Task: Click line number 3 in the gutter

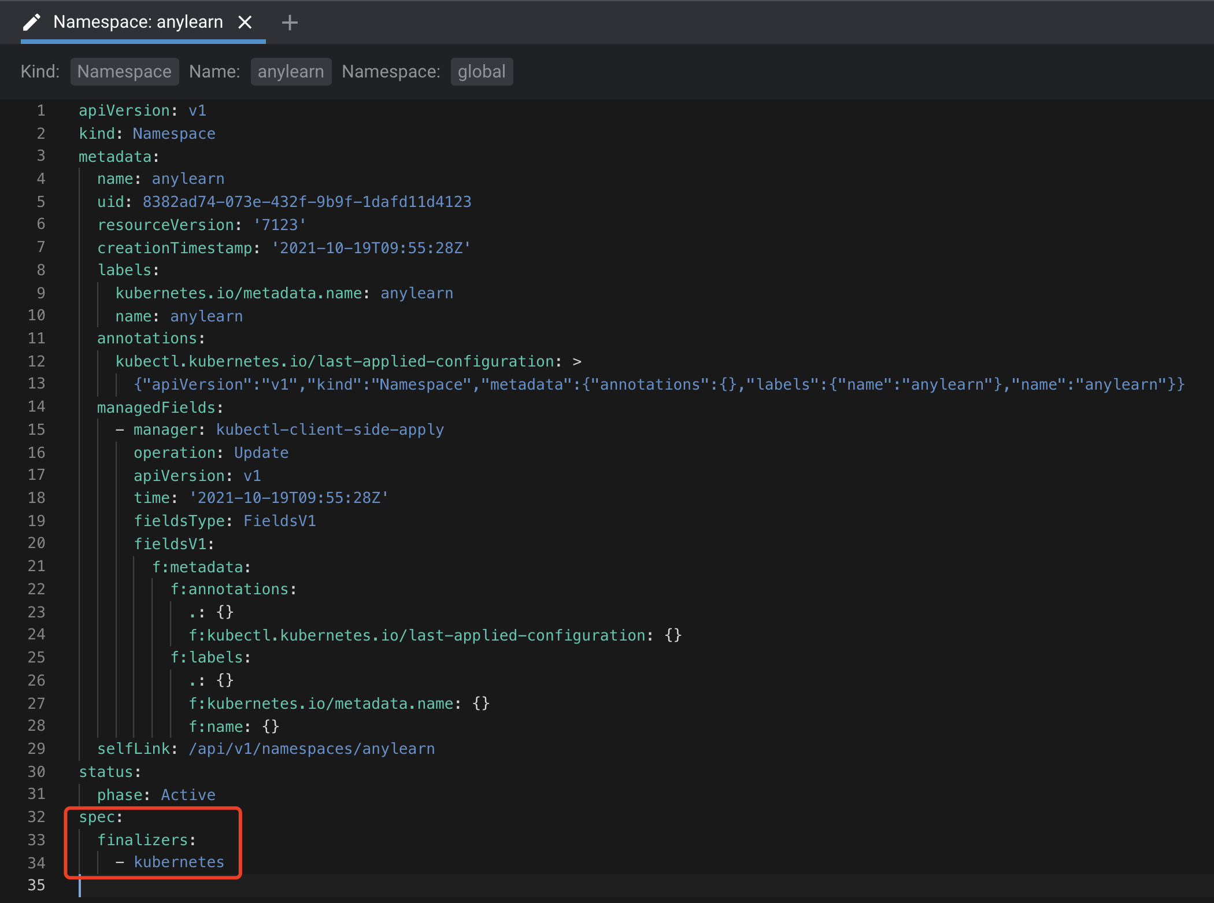Action: [40, 156]
